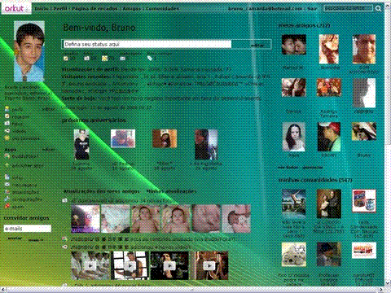This screenshot has height=293, width=391.
Task: Click the fotos icon in sidebar
Action: pos(7,123)
